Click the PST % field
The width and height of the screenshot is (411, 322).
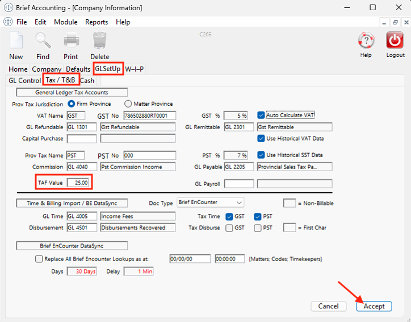click(x=236, y=155)
